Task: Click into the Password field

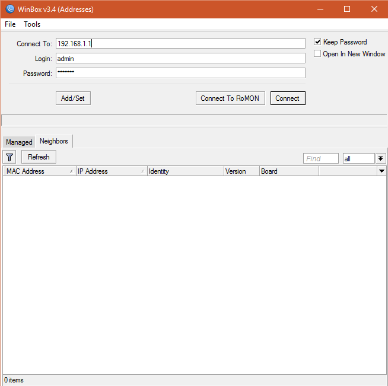Action: pos(180,73)
